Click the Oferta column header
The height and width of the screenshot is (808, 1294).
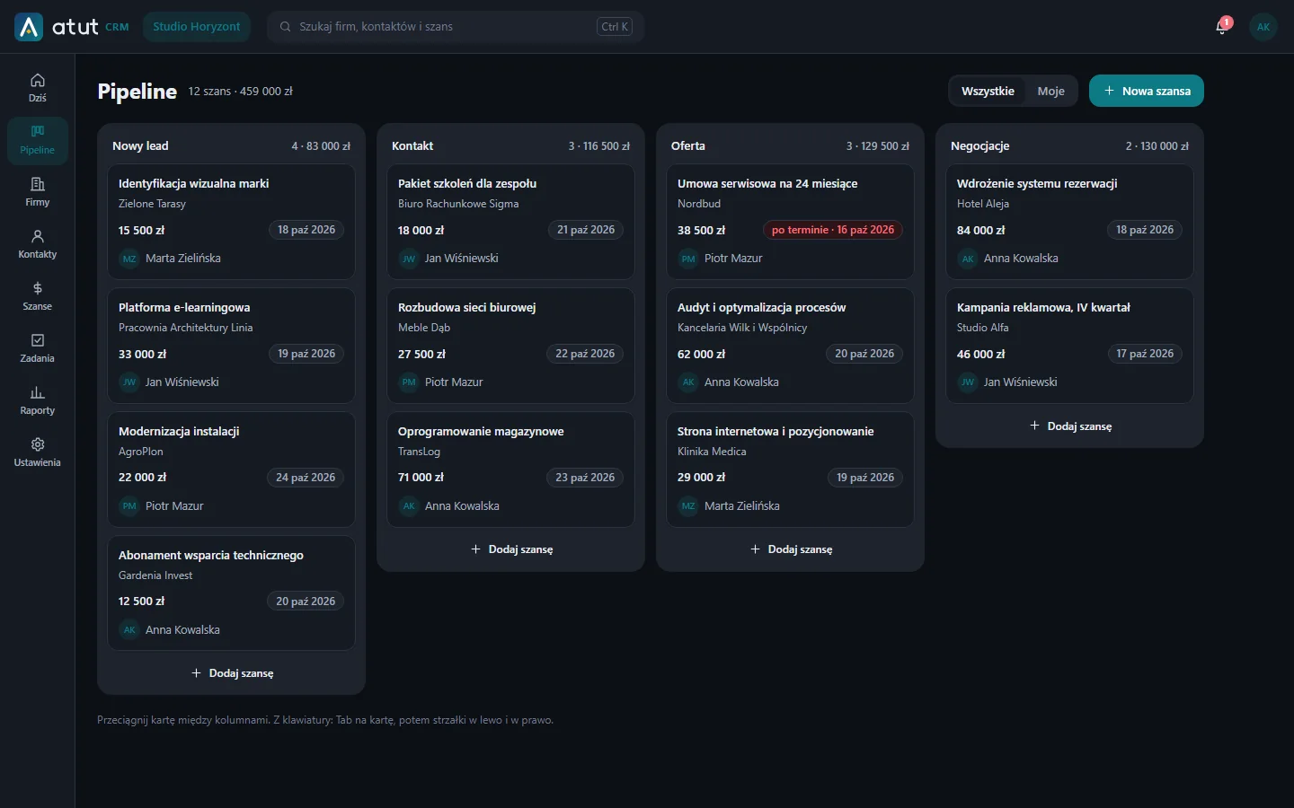(x=687, y=146)
